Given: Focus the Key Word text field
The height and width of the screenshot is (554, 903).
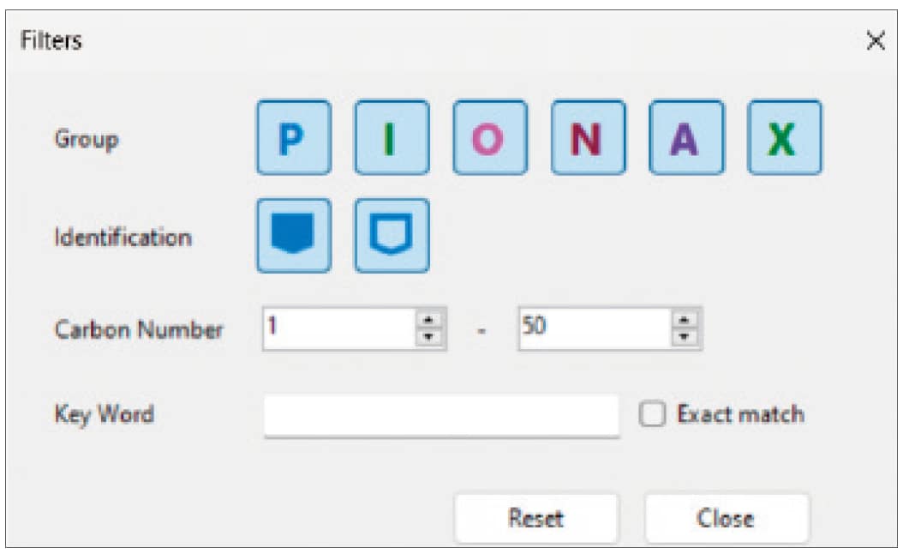Looking at the screenshot, I should coord(441,416).
